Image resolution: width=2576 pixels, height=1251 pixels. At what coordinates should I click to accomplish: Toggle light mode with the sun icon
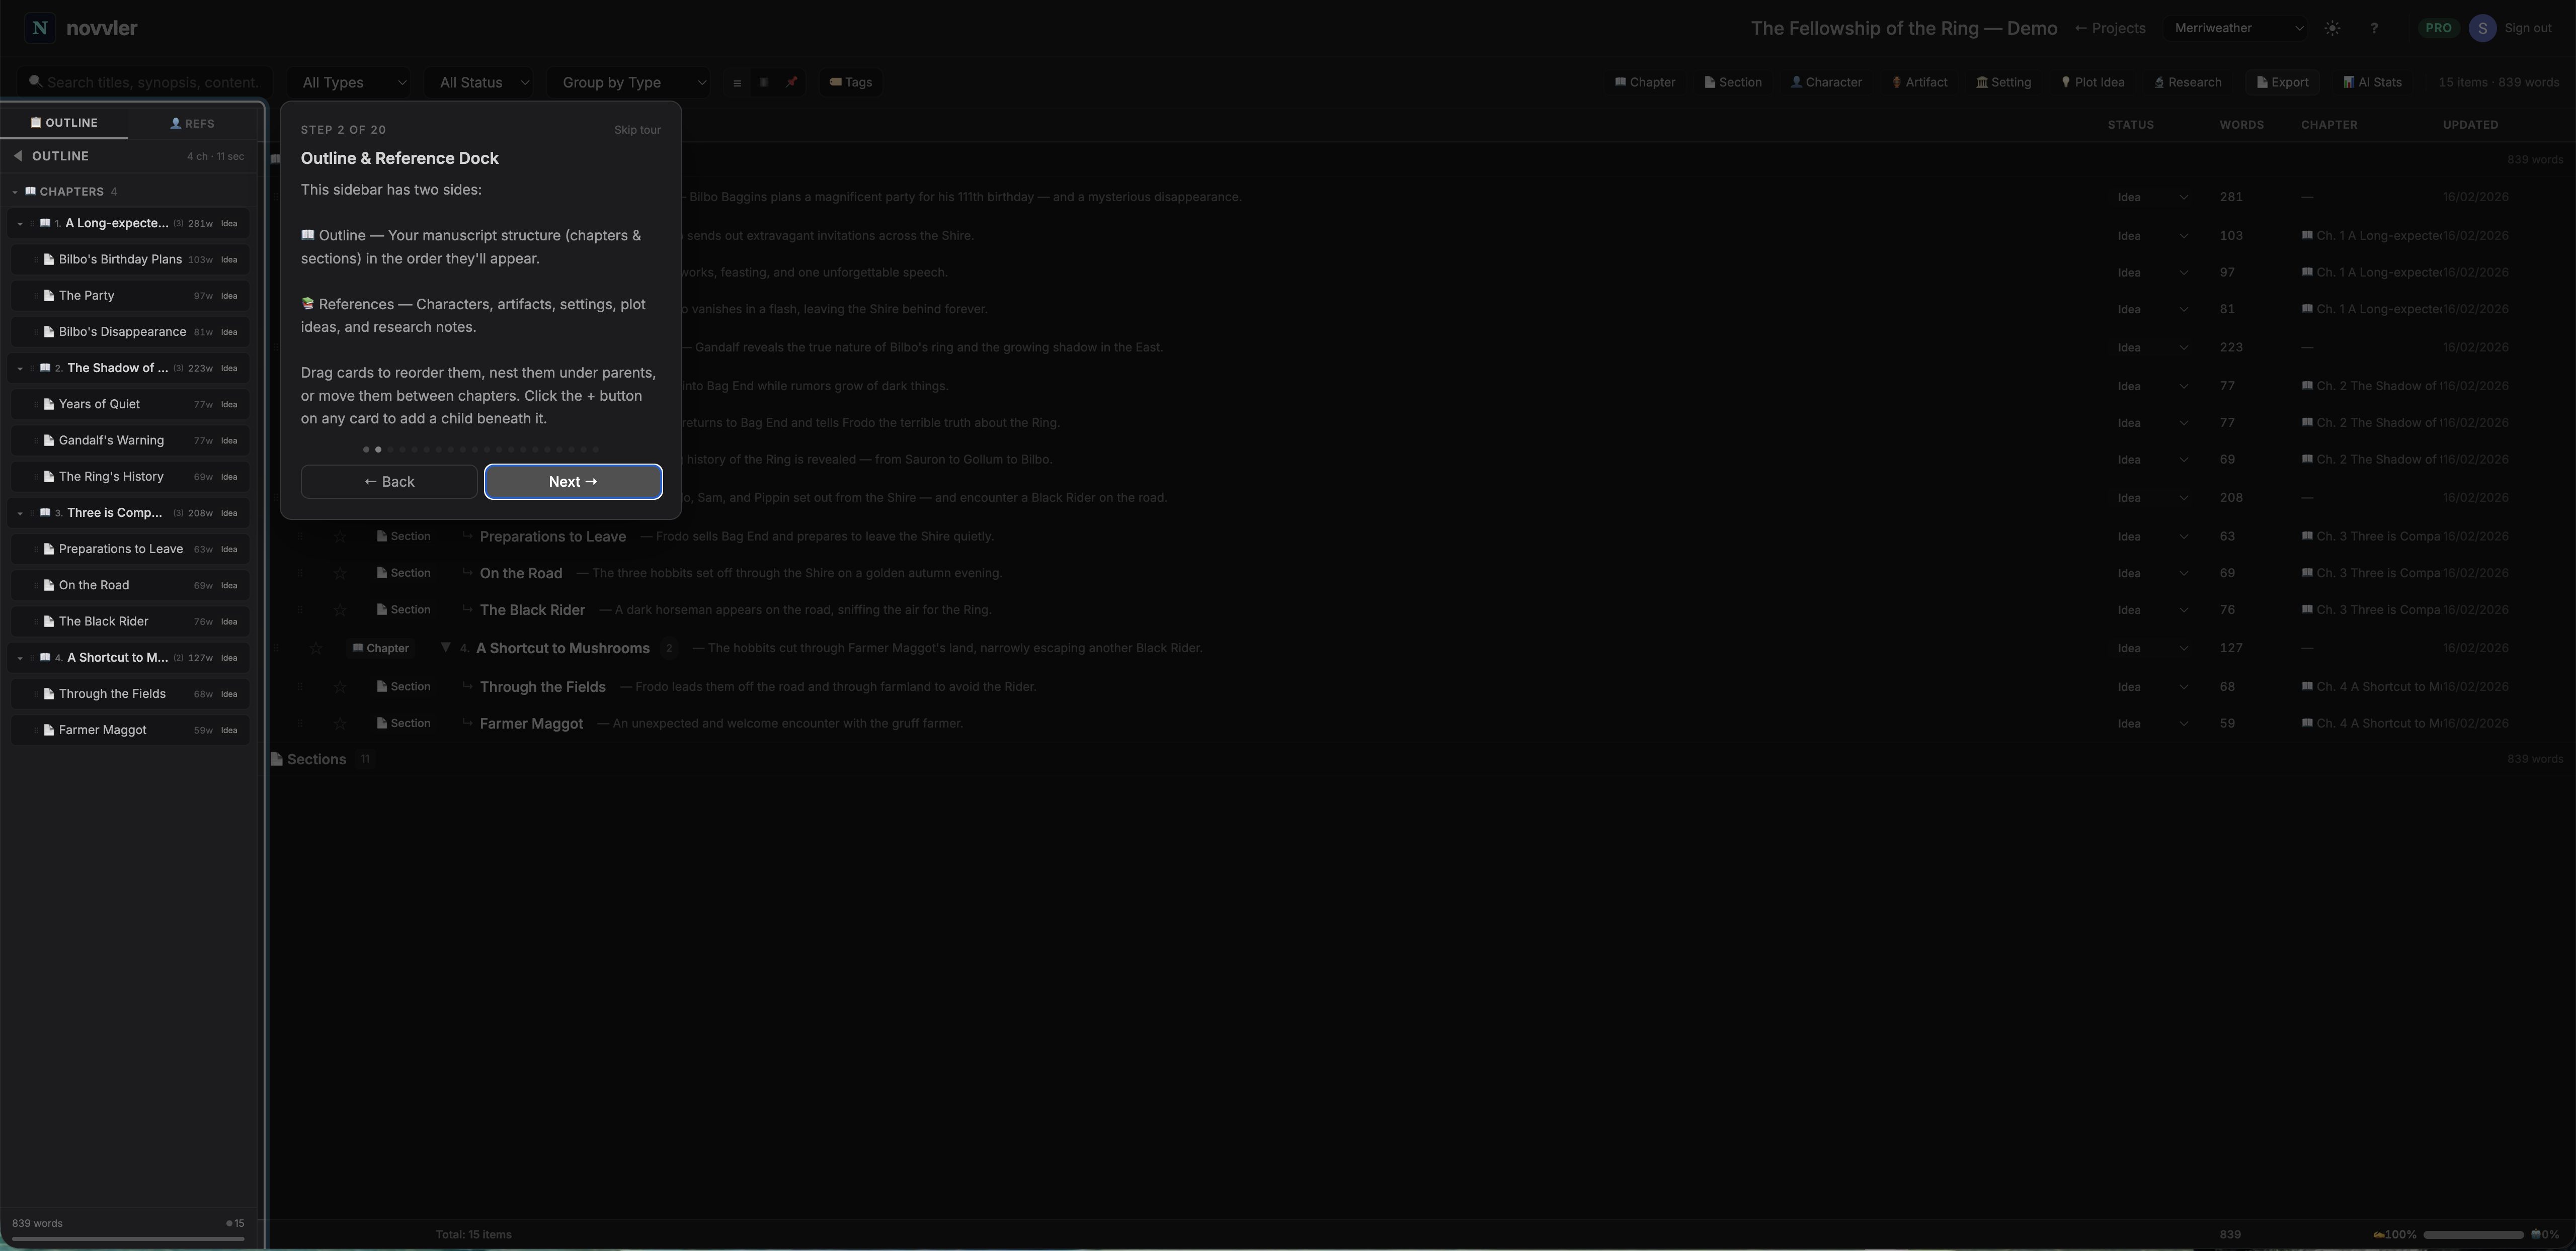click(x=2333, y=28)
